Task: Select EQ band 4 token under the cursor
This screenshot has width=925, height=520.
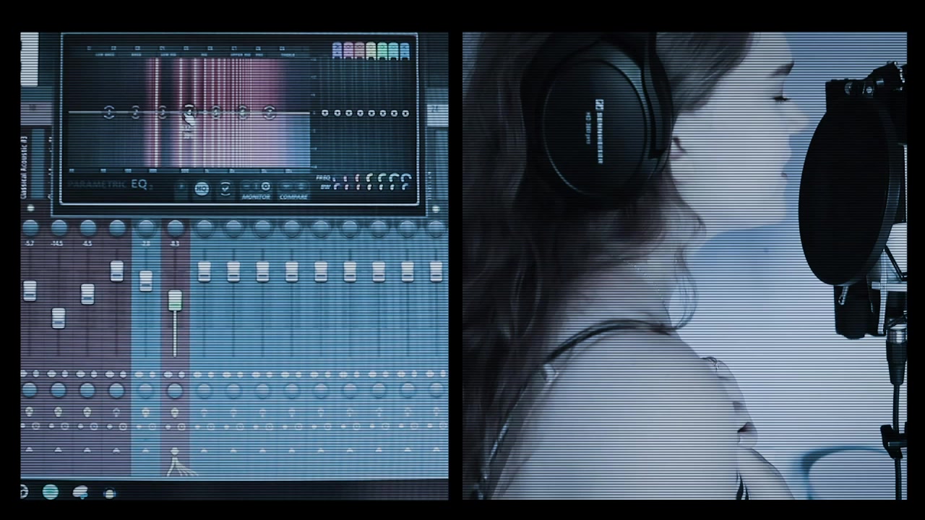Action: [189, 111]
